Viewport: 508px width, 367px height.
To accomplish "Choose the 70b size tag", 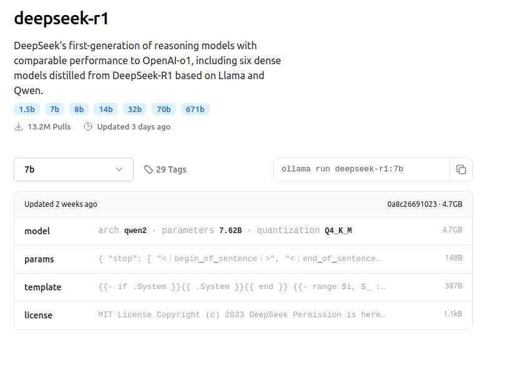I will [164, 109].
